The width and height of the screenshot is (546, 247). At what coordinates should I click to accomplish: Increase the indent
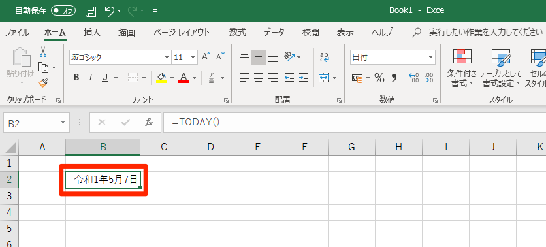(x=304, y=78)
